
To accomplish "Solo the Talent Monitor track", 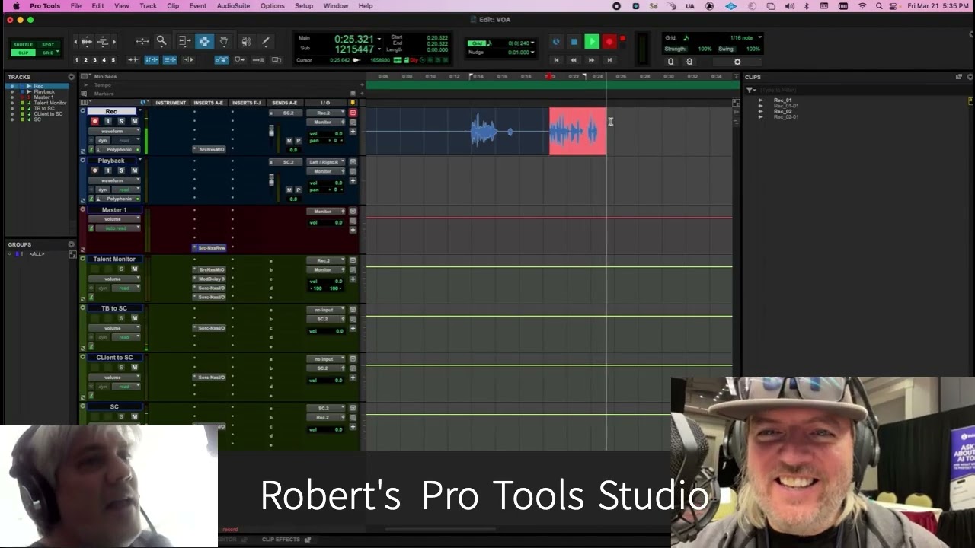I will point(120,269).
